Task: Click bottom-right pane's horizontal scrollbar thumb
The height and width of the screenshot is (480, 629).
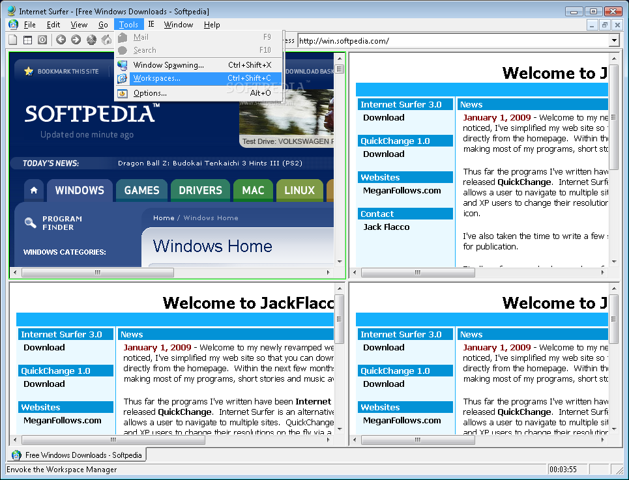Action: pyautogui.click(x=418, y=440)
